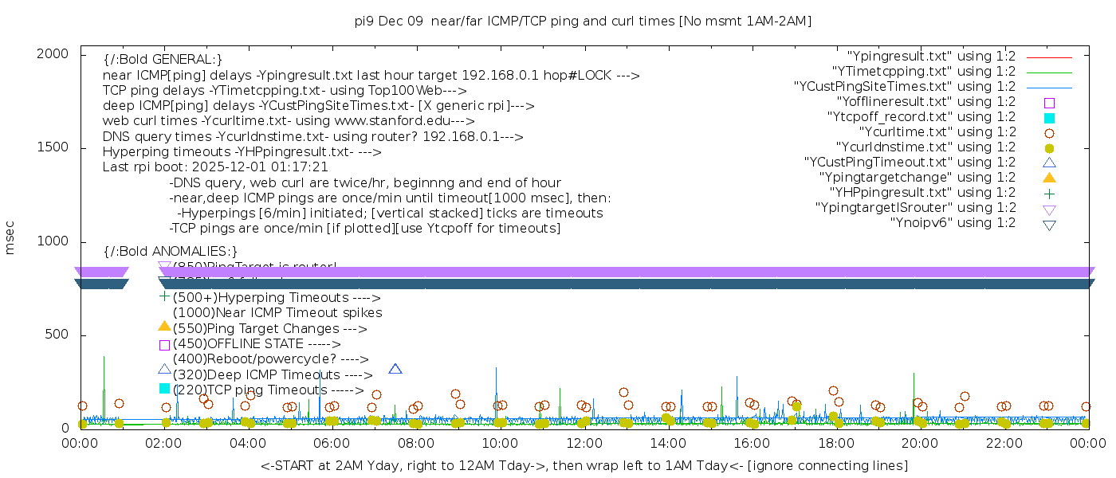The width and height of the screenshot is (1116, 478).
Task: Click the cyan square next to TCP ping Timeouts
Action: click(x=164, y=389)
